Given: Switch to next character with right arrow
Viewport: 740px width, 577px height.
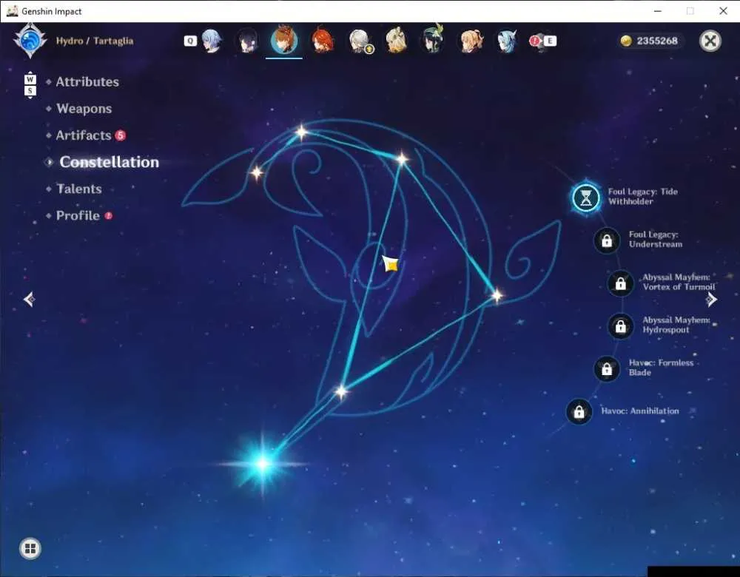Looking at the screenshot, I should [711, 299].
